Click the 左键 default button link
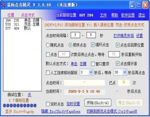Screen dimensions: 150x117 [x=83, y=64]
